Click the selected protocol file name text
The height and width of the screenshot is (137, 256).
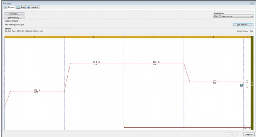(x=14, y=25)
